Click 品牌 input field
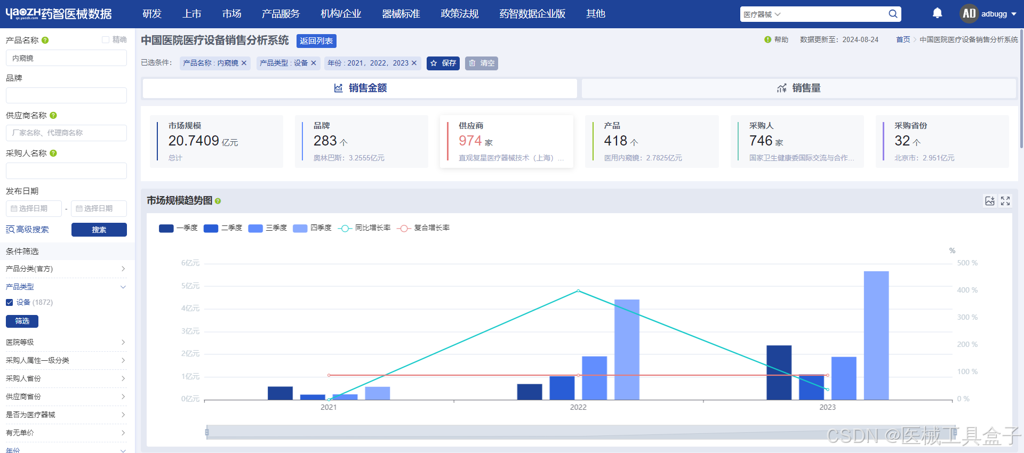This screenshot has width=1024, height=453. pos(66,95)
